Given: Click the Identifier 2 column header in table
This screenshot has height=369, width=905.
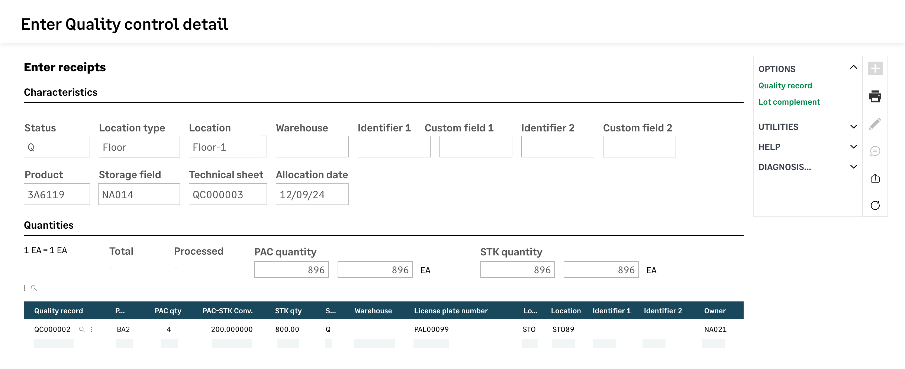Looking at the screenshot, I should coord(663,311).
